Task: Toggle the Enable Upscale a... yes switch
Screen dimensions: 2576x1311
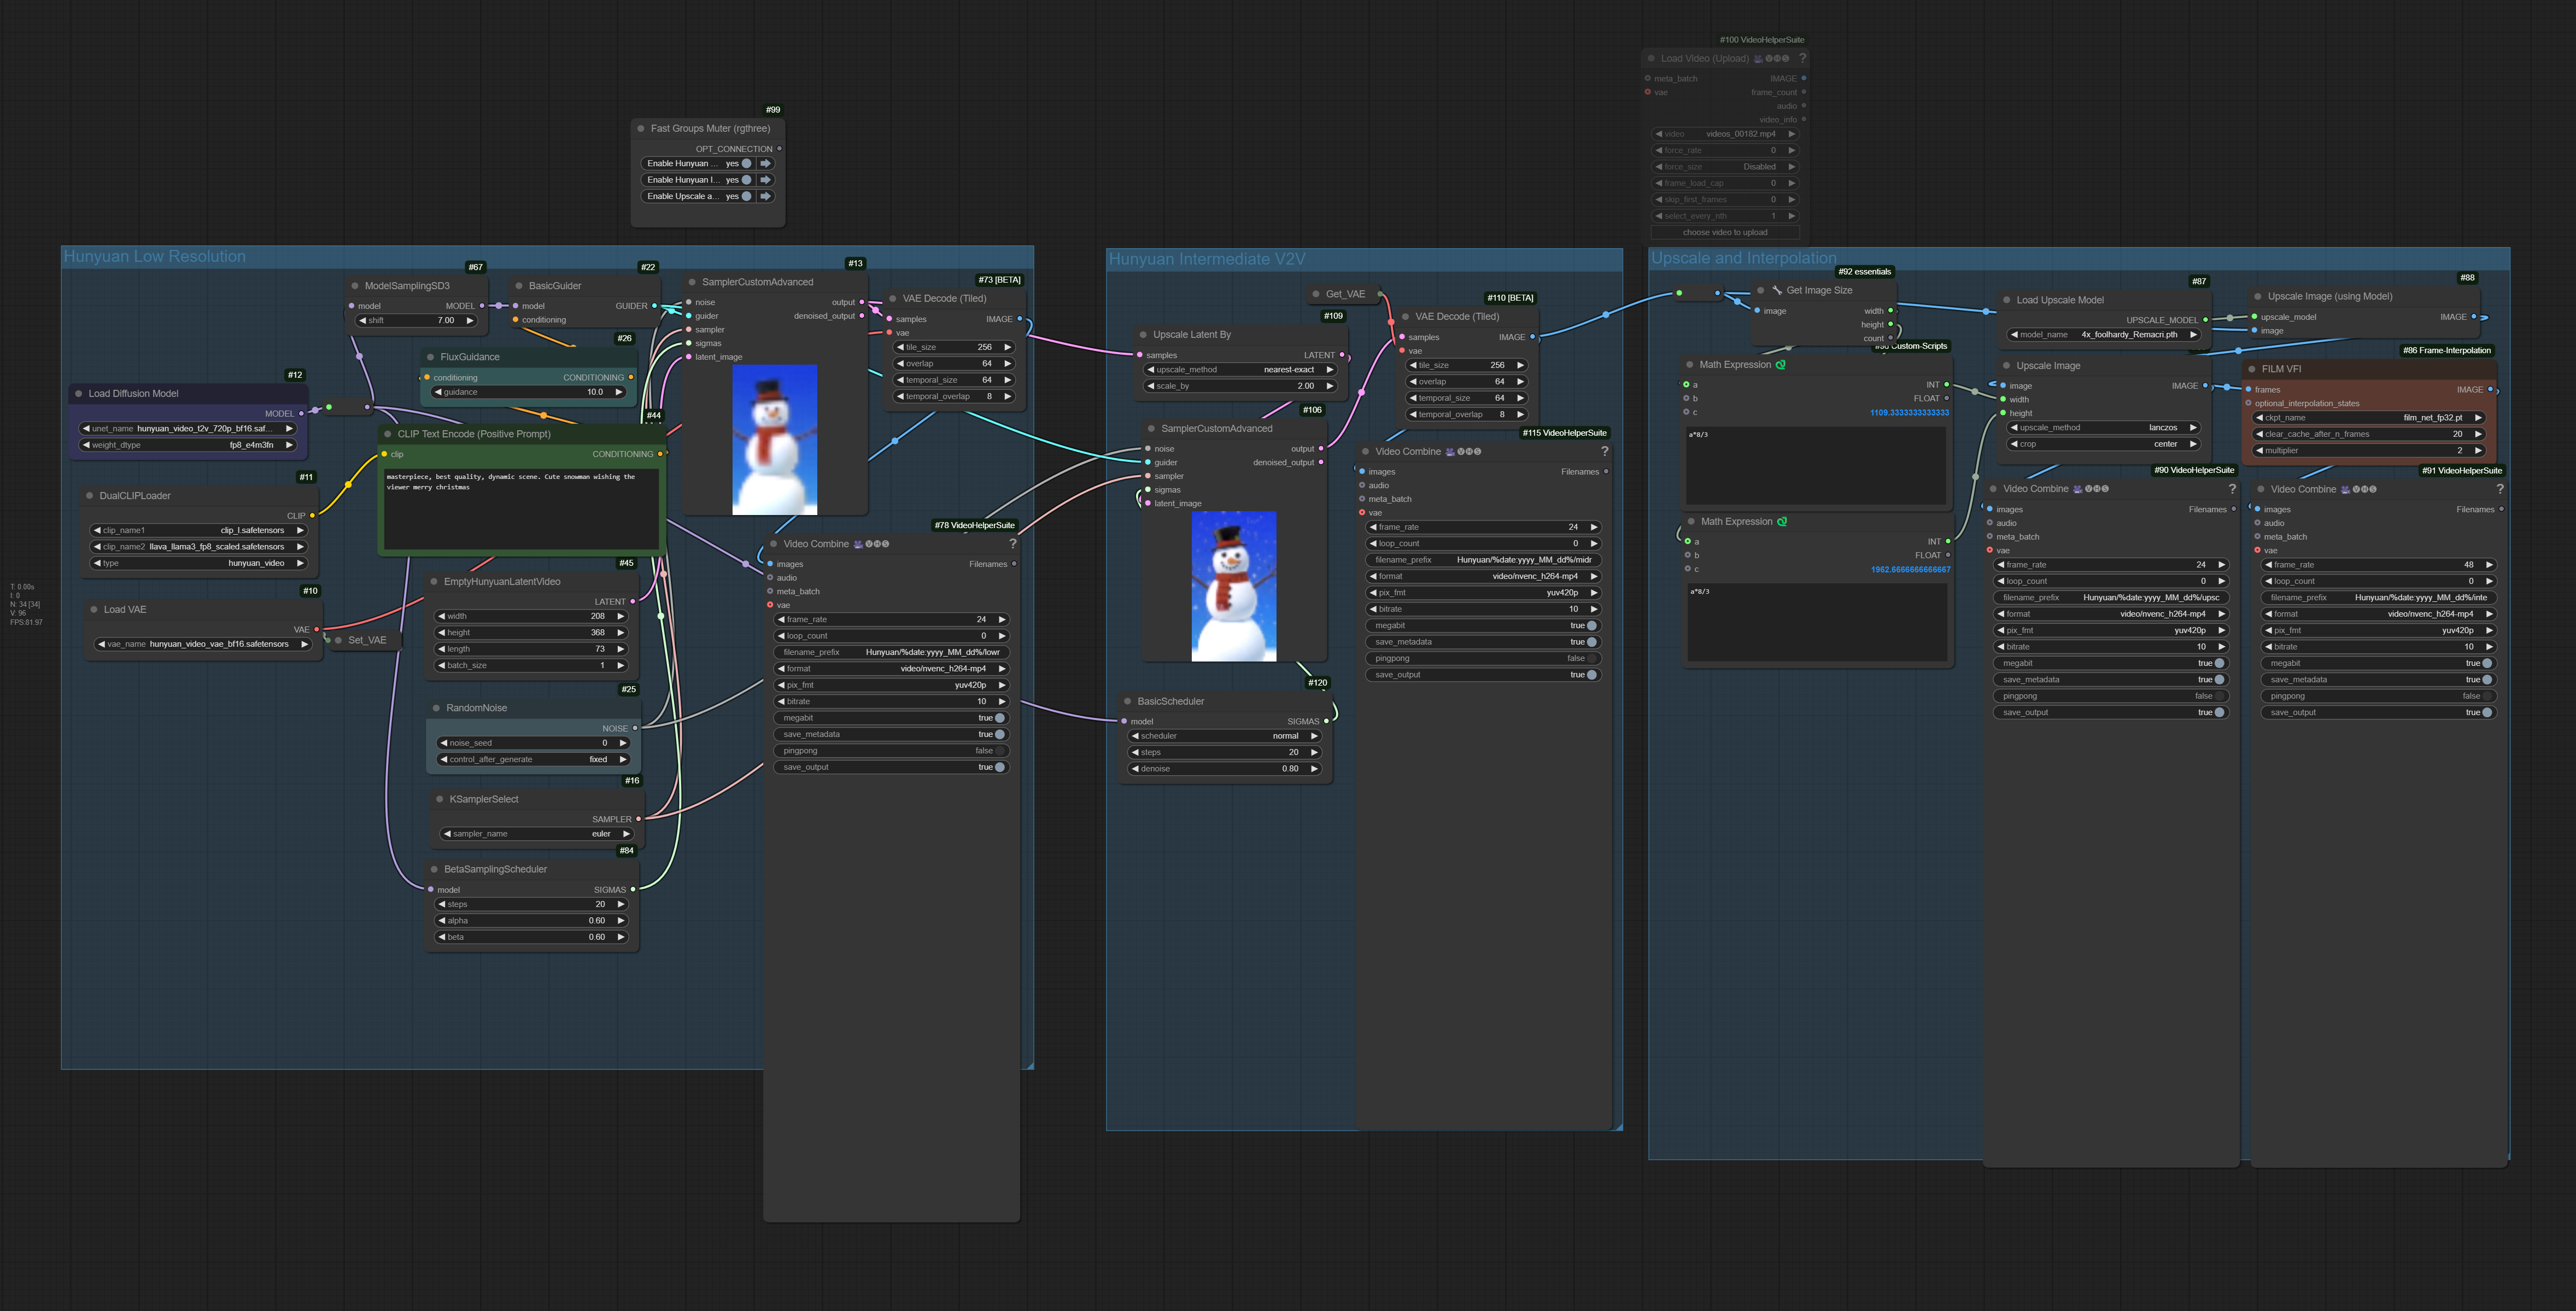Action: pos(746,196)
